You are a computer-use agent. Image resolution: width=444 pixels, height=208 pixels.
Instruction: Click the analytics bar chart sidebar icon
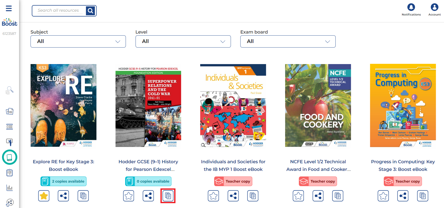[9, 188]
